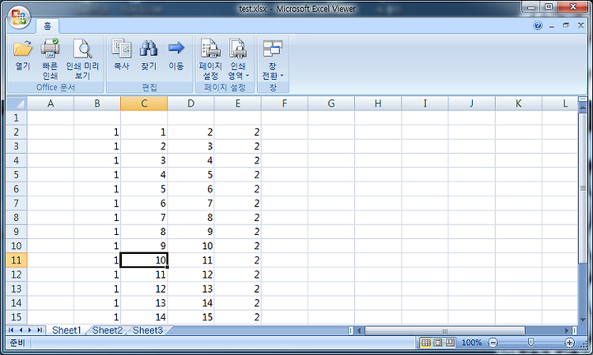Viewport: 593px width, 355px height.
Task: Click cell E2 containing 2
Action: tap(238, 132)
